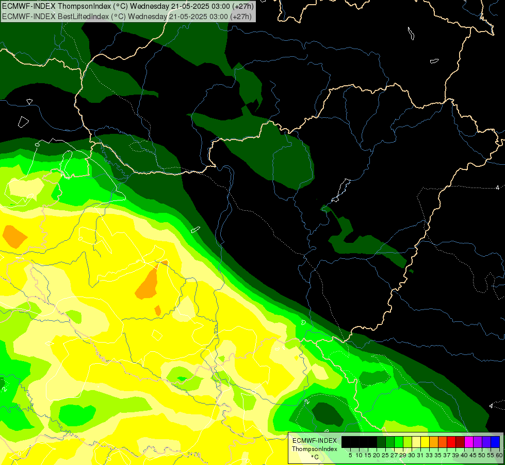Click the legend tick label '35'

coord(438,455)
